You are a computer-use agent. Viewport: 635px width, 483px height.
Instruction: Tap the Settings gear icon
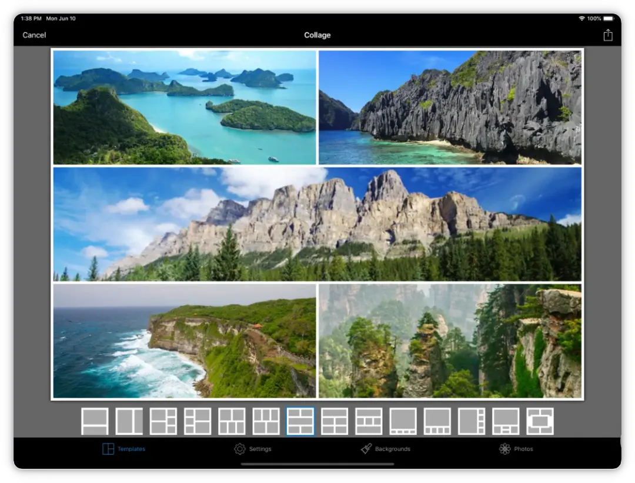coord(240,448)
